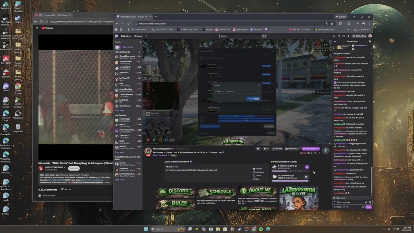Open the more options dots under stream
This screenshot has width=414, height=233.
[319, 153]
